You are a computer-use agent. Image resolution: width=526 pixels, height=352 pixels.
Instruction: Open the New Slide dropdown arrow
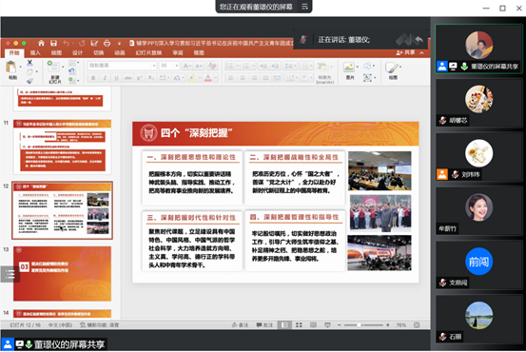pyautogui.click(x=63, y=67)
